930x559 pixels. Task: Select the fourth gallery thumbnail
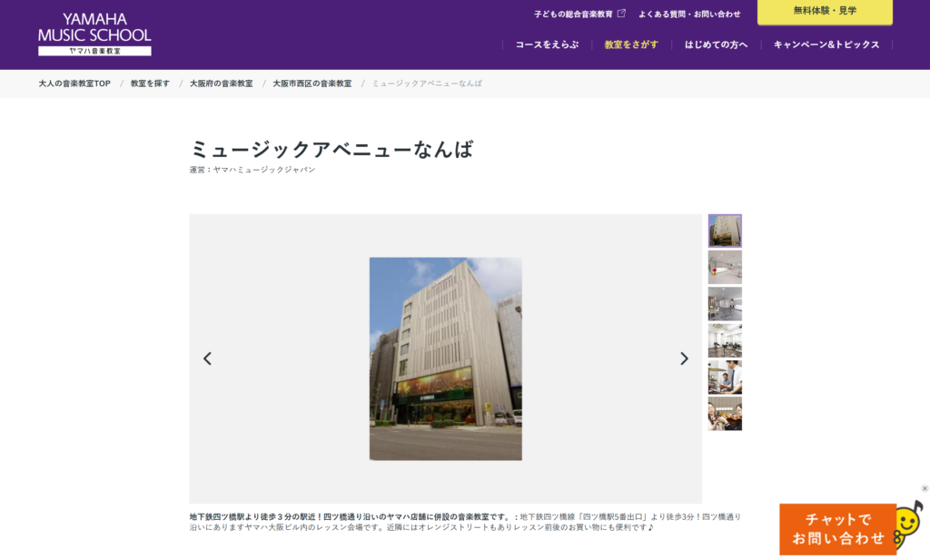725,340
